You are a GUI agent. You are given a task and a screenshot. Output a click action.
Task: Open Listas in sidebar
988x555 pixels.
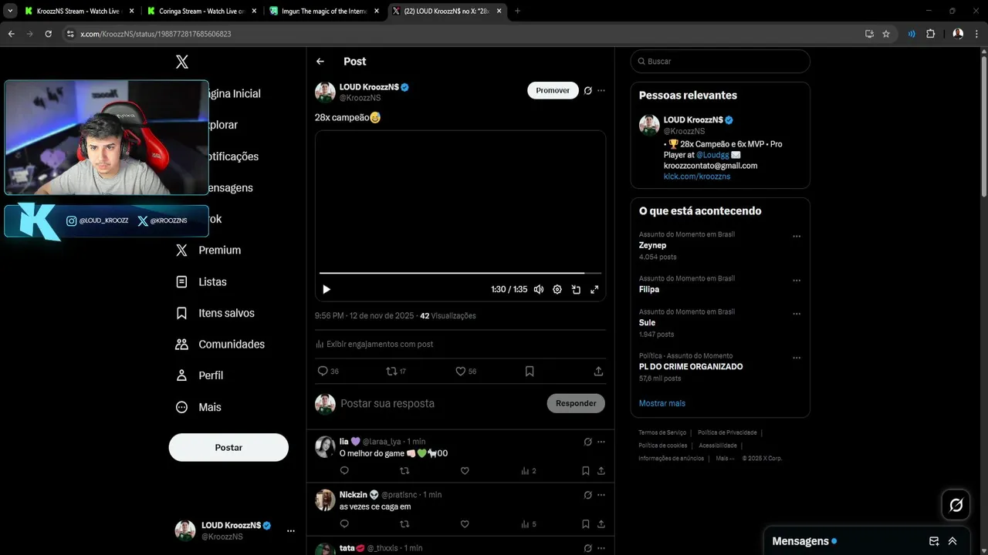(x=201, y=282)
